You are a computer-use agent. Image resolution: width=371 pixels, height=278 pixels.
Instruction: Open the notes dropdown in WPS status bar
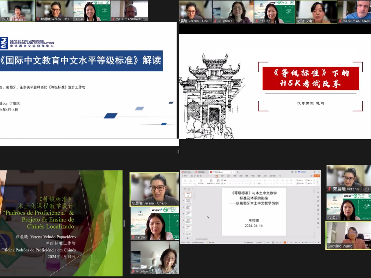(259, 243)
